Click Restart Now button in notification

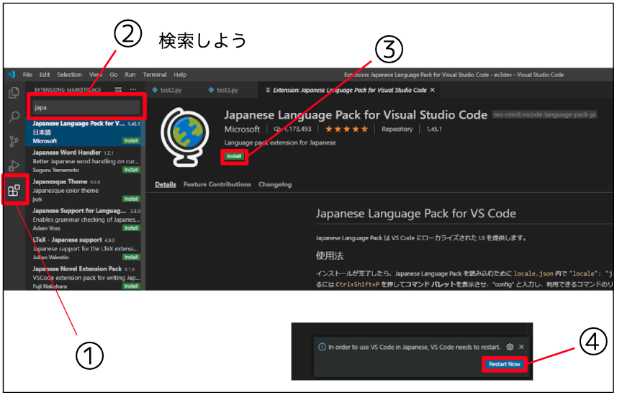coord(505,364)
